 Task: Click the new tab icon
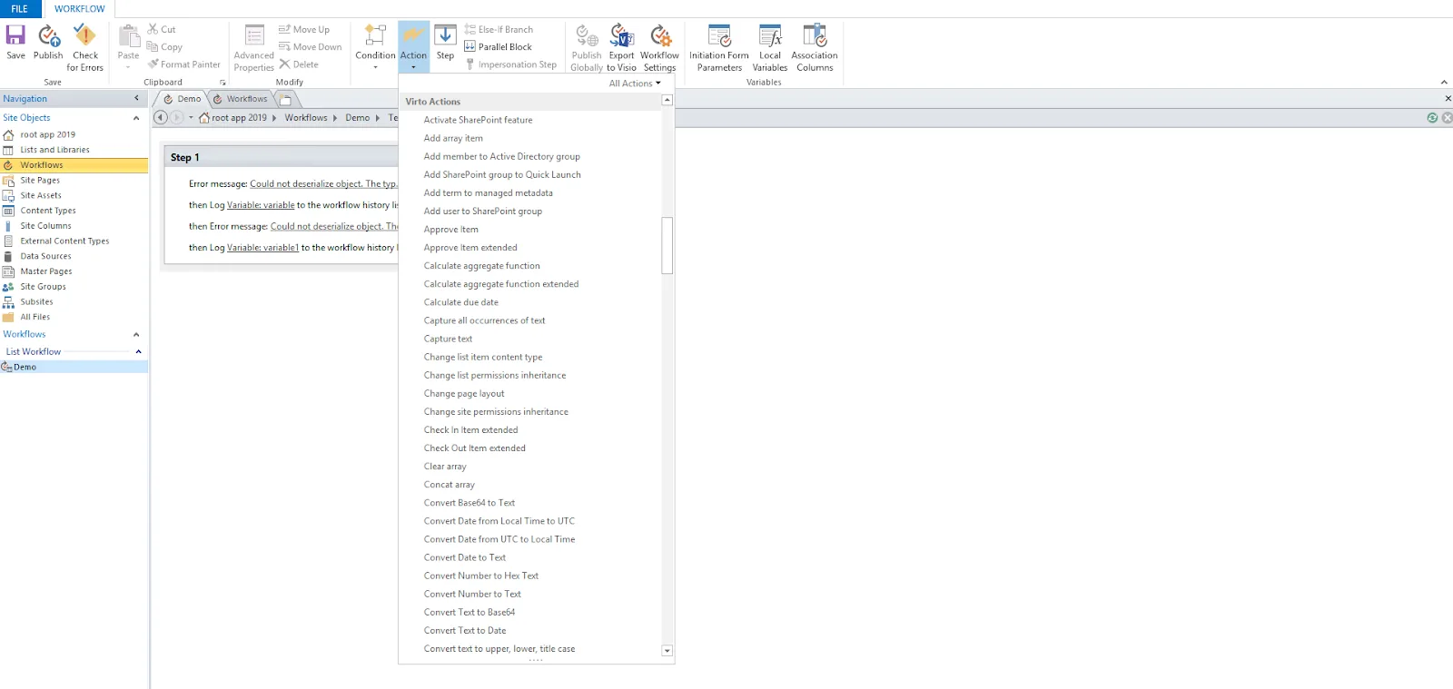(285, 99)
